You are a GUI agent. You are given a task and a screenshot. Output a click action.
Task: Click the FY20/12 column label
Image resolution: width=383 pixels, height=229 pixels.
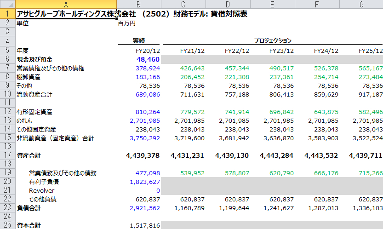click(148, 51)
